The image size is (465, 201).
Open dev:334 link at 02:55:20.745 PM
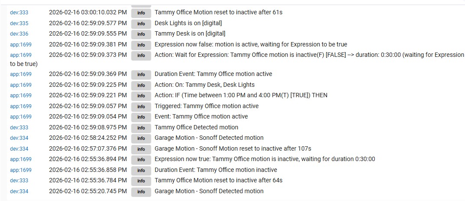click(19, 191)
